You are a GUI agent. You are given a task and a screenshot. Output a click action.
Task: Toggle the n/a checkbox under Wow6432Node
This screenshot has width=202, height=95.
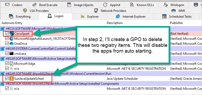7,88
